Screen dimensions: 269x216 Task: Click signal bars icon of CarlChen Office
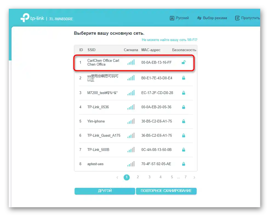(131, 62)
